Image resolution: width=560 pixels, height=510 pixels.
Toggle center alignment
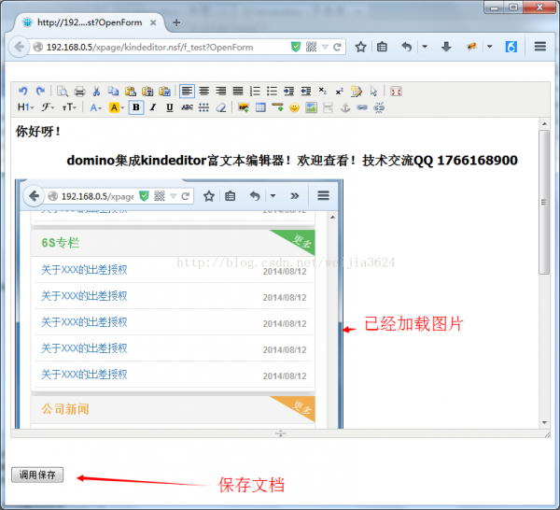pos(203,92)
